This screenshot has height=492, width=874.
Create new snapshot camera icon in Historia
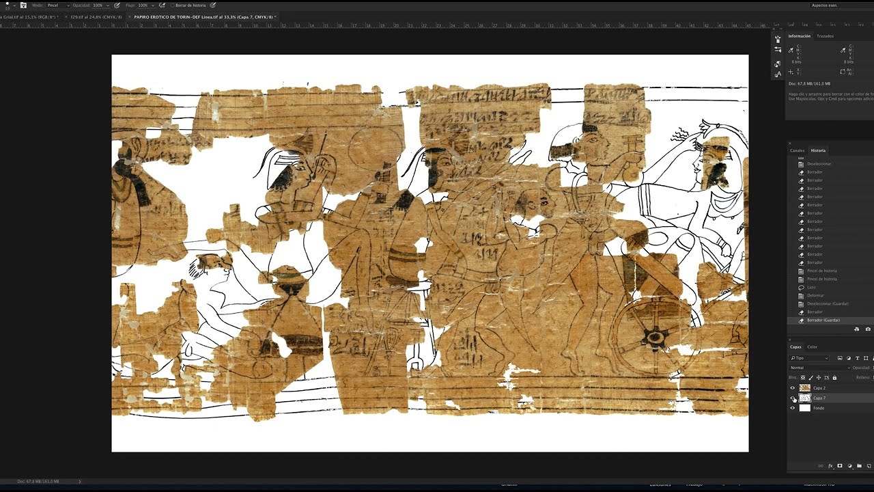click(867, 329)
